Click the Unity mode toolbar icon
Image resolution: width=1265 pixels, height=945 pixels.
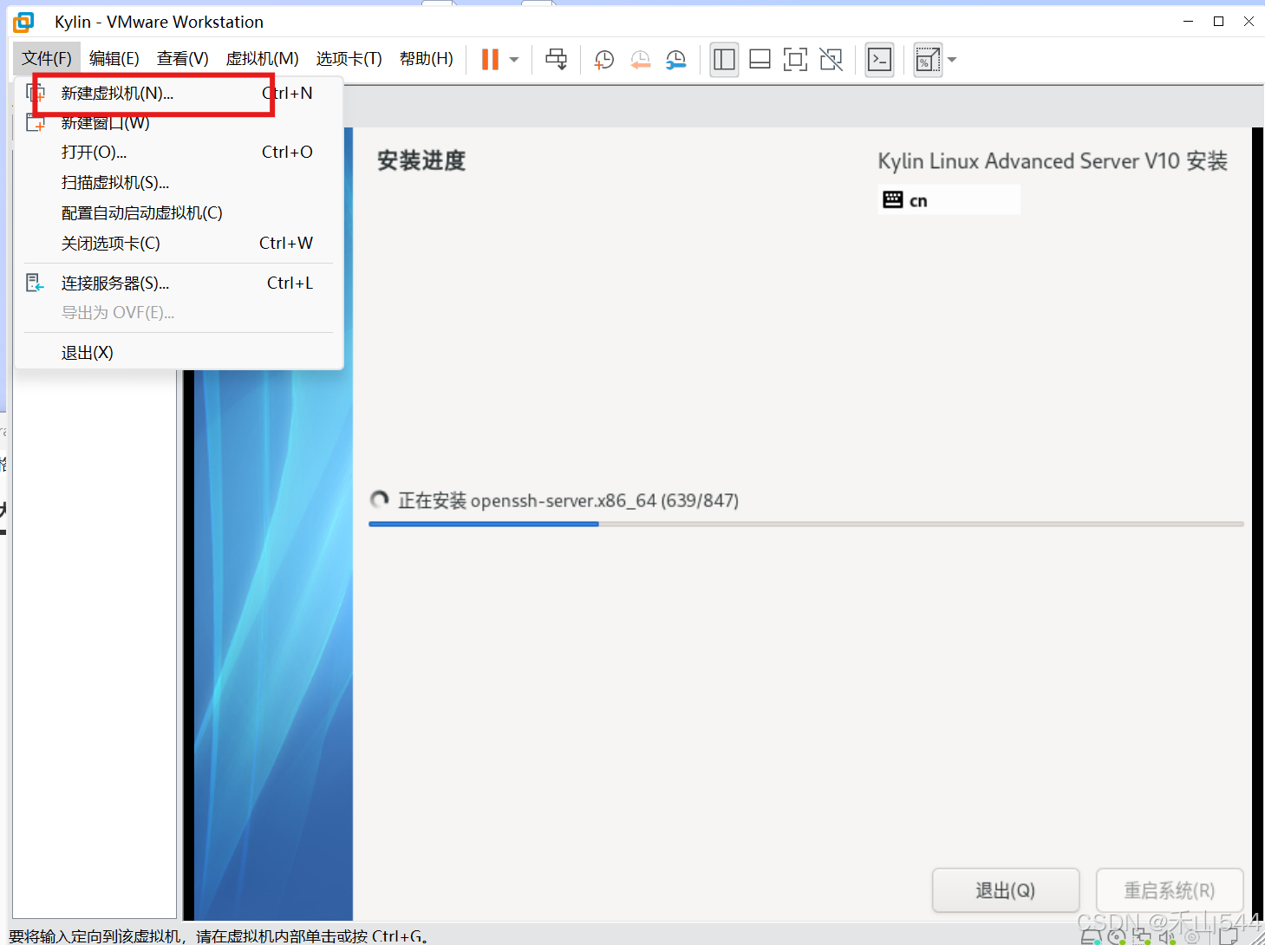(x=831, y=59)
